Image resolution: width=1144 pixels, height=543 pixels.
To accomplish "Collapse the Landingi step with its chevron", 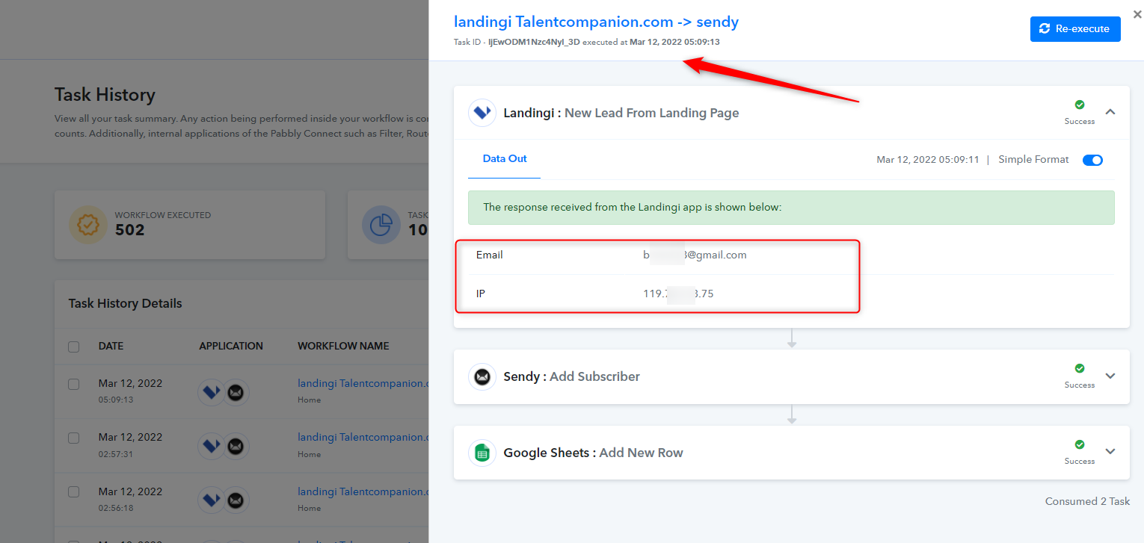I will 1110,112.
